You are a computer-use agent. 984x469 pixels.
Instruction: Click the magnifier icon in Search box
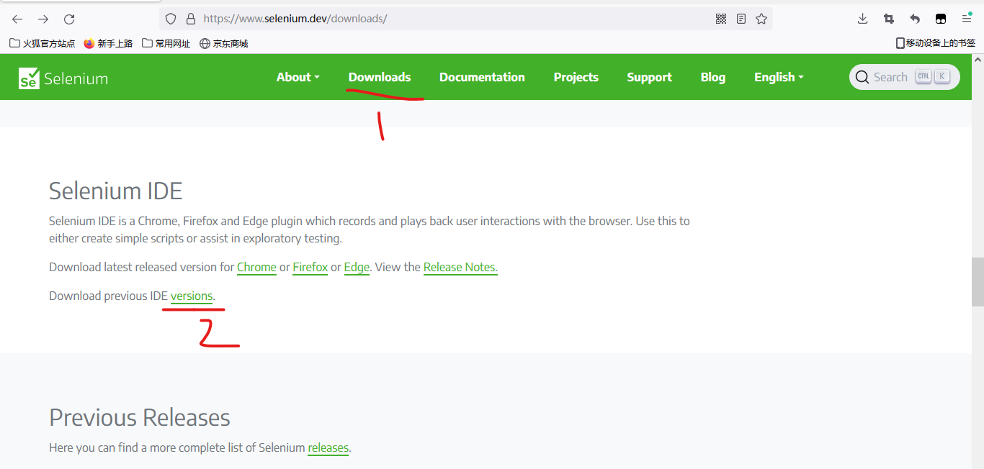(x=862, y=77)
